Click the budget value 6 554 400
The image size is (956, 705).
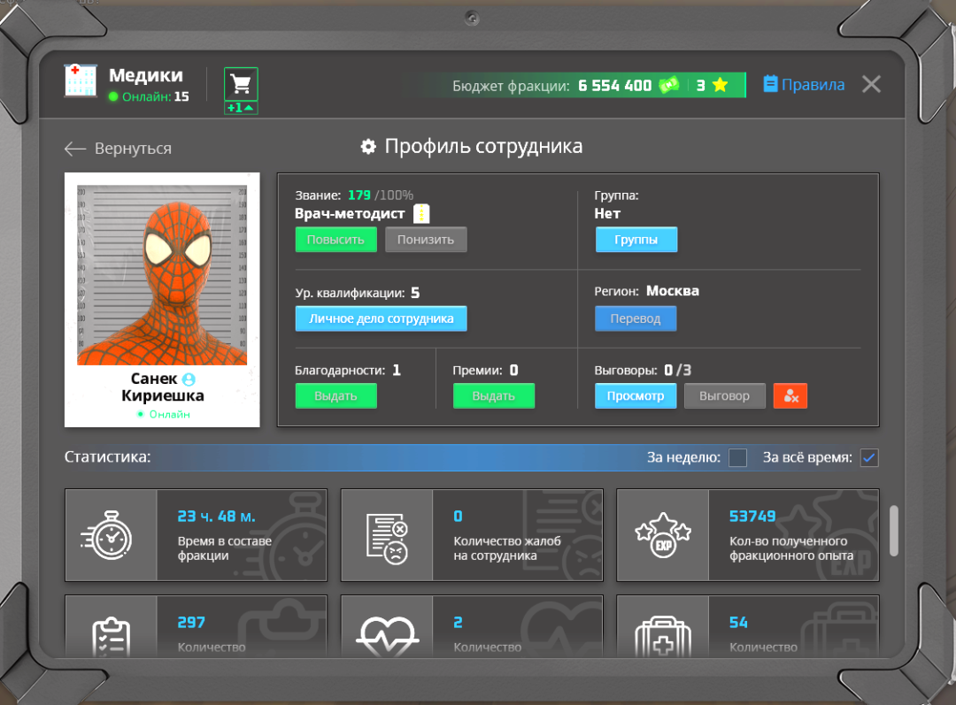[x=615, y=85]
